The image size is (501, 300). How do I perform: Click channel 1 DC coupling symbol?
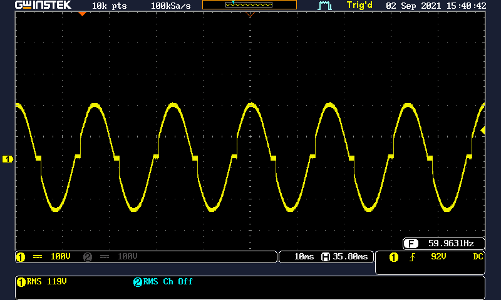38,257
